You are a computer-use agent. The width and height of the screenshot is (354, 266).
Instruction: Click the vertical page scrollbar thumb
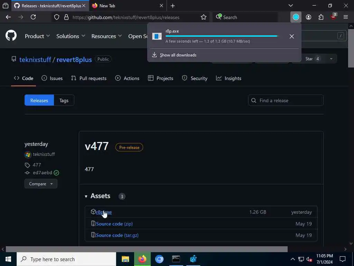pos(351,48)
